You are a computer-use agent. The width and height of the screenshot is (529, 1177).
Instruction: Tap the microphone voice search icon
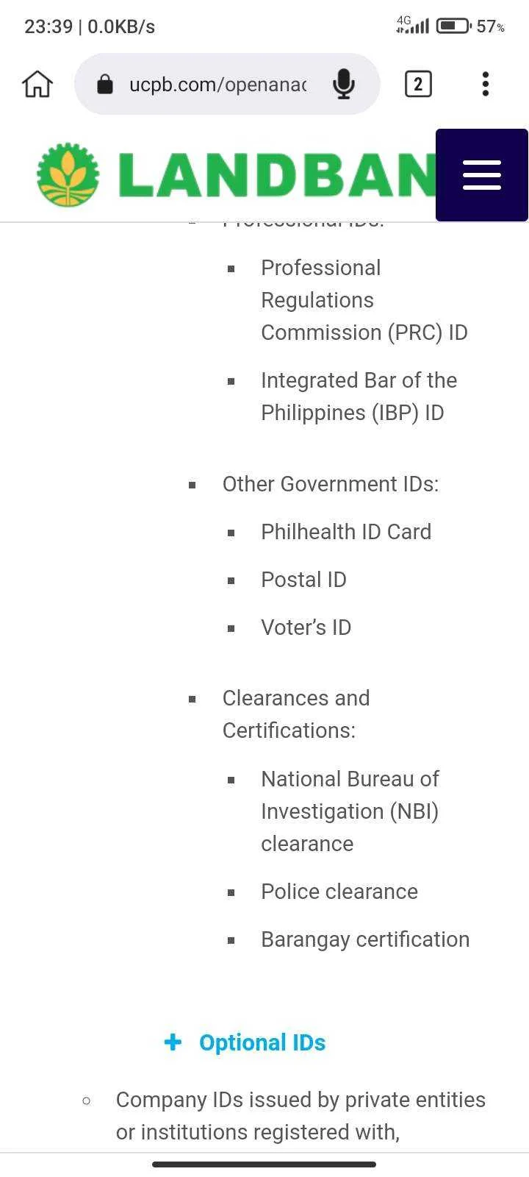(x=343, y=84)
